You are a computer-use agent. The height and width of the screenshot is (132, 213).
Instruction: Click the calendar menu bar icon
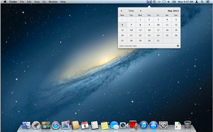pos(149,2)
